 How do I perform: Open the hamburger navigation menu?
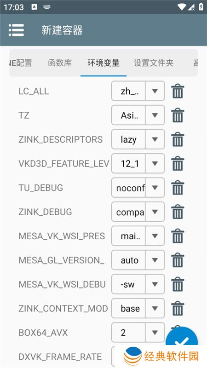coord(16,30)
